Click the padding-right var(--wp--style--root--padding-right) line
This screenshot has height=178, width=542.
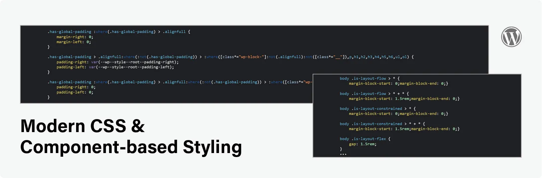pyautogui.click(x=117, y=62)
